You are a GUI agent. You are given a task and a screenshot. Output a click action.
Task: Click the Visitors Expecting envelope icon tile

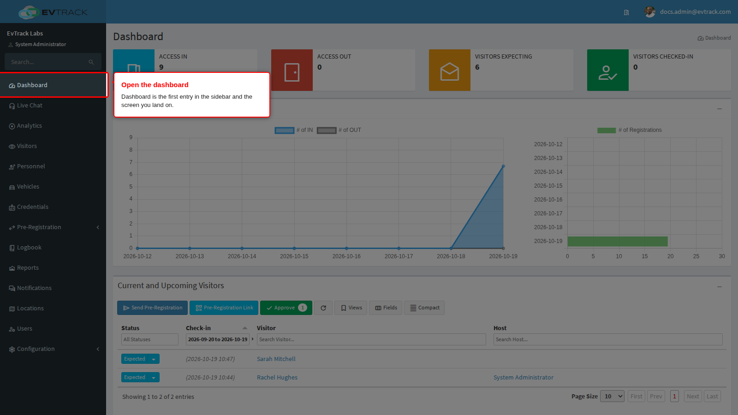click(x=450, y=70)
